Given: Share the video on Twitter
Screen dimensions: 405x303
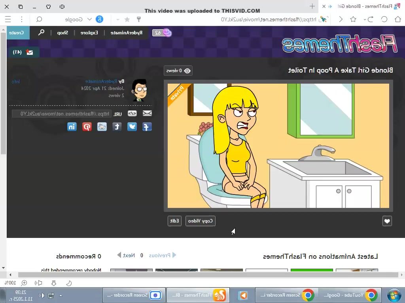Looking at the screenshot, I should coord(132,127).
